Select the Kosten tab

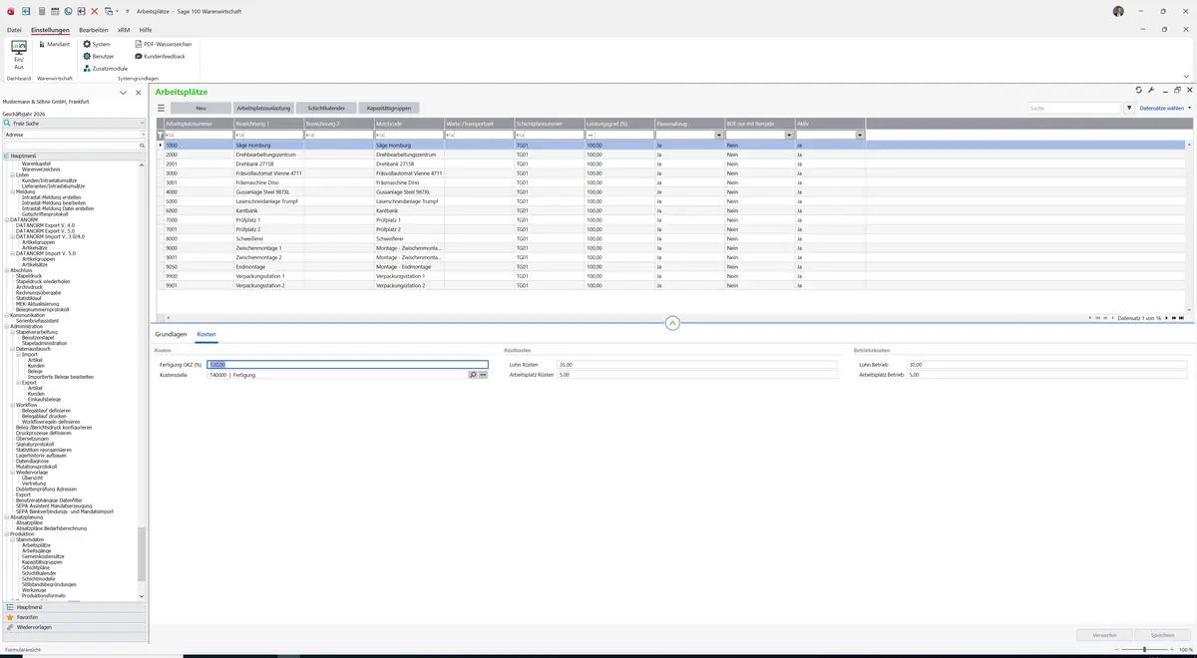206,334
